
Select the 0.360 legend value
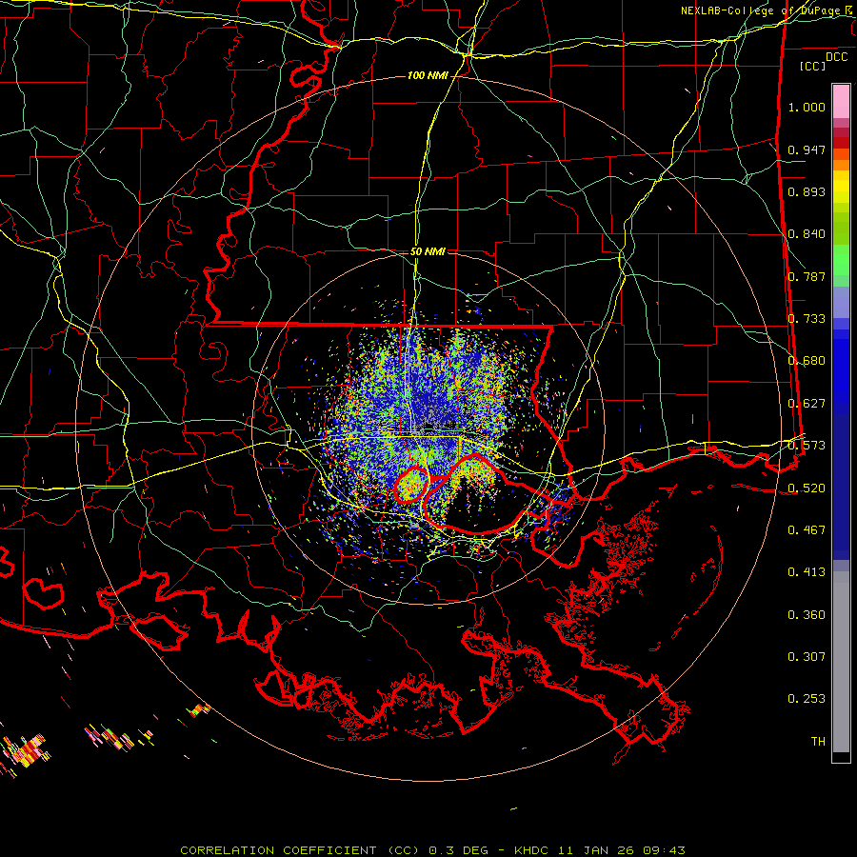pos(807,614)
